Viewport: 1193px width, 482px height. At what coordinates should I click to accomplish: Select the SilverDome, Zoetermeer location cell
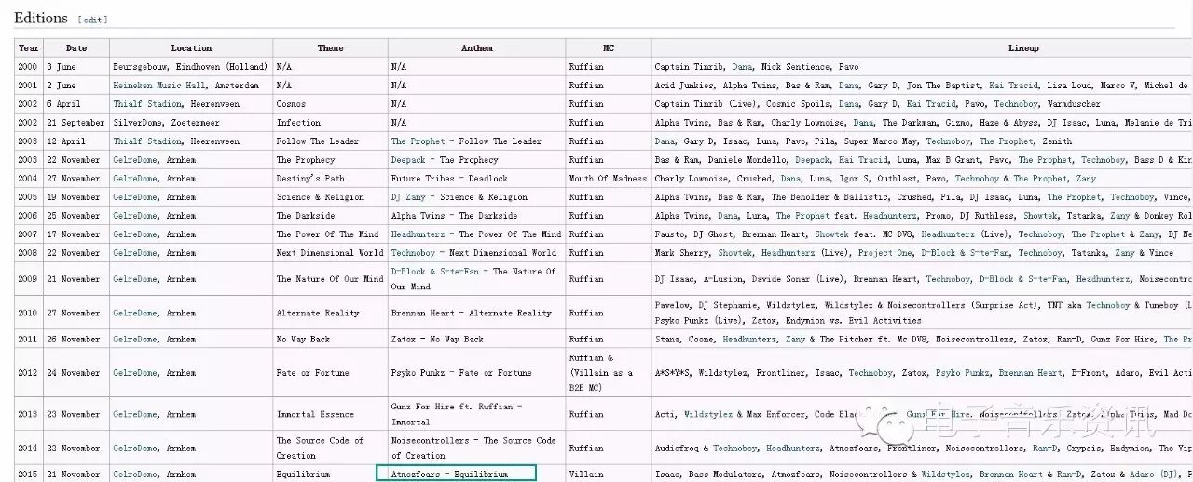191,123
